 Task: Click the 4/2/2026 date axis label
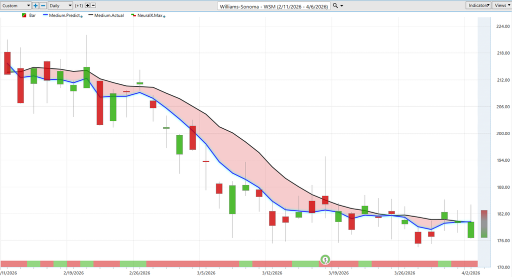471,273
